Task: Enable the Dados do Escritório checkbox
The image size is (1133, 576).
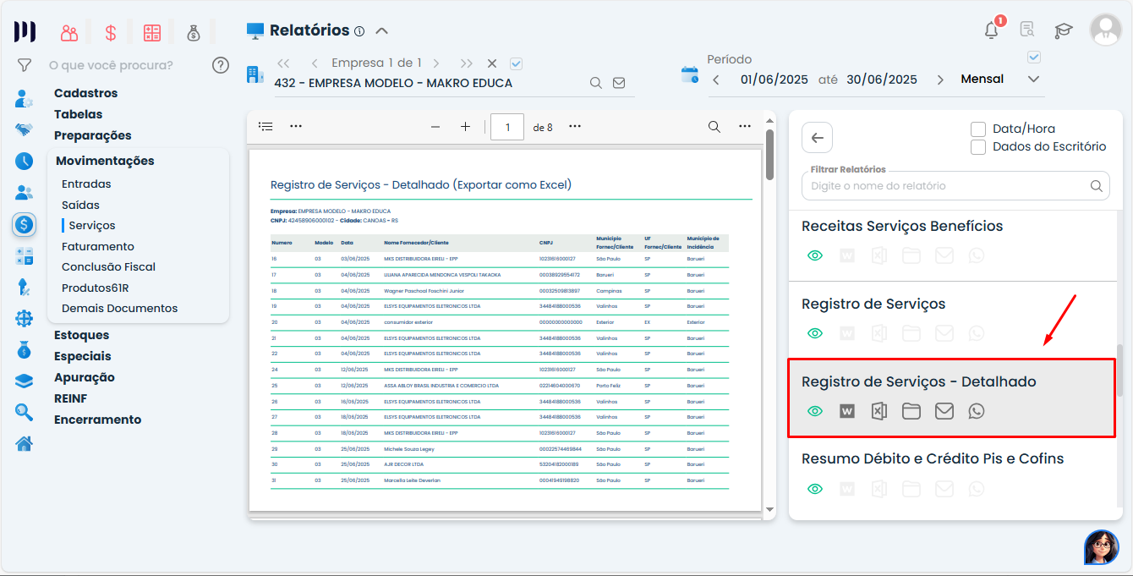Action: (977, 147)
